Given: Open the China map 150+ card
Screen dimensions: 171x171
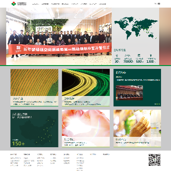Looking at the screenshot, I should [34, 128].
